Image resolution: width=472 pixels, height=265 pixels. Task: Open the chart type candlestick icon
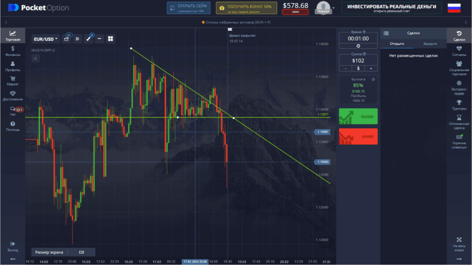(x=67, y=39)
